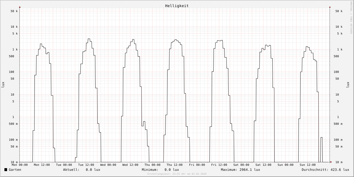Screen dimensions: 354x177
Task: Select the "100 m" label on left axis
Action: point(13,140)
